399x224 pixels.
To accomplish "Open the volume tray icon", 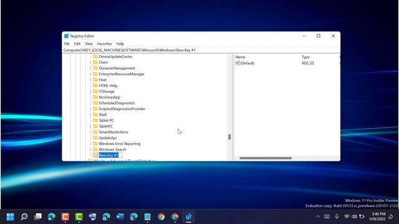I will tap(354, 217).
